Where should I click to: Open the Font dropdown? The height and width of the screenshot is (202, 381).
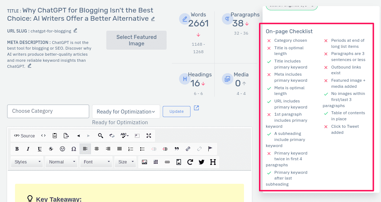96,162
